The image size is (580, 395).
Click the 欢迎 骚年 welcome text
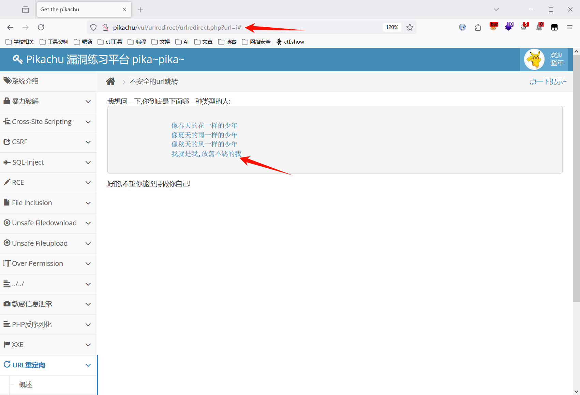(x=556, y=59)
